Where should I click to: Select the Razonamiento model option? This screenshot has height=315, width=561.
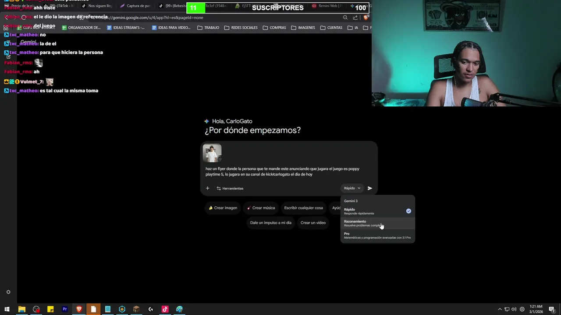coord(377,223)
